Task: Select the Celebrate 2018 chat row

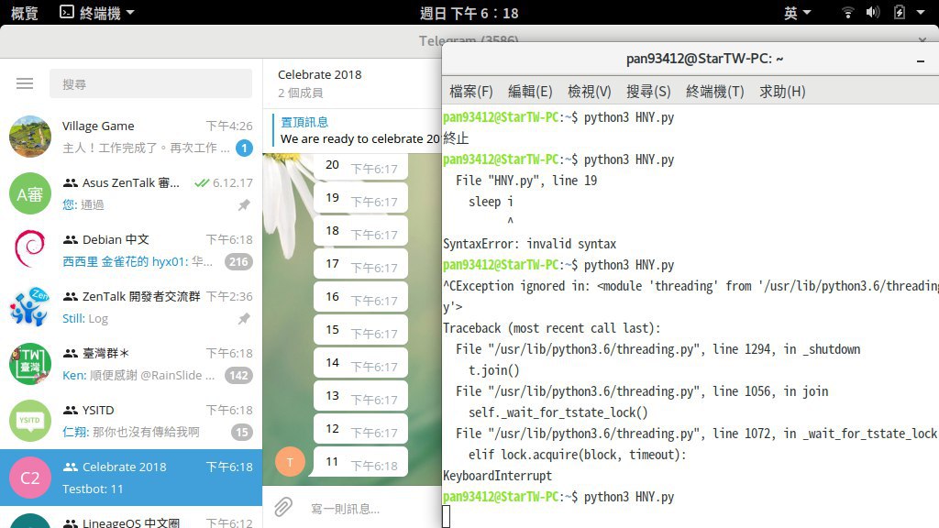Action: 131,478
